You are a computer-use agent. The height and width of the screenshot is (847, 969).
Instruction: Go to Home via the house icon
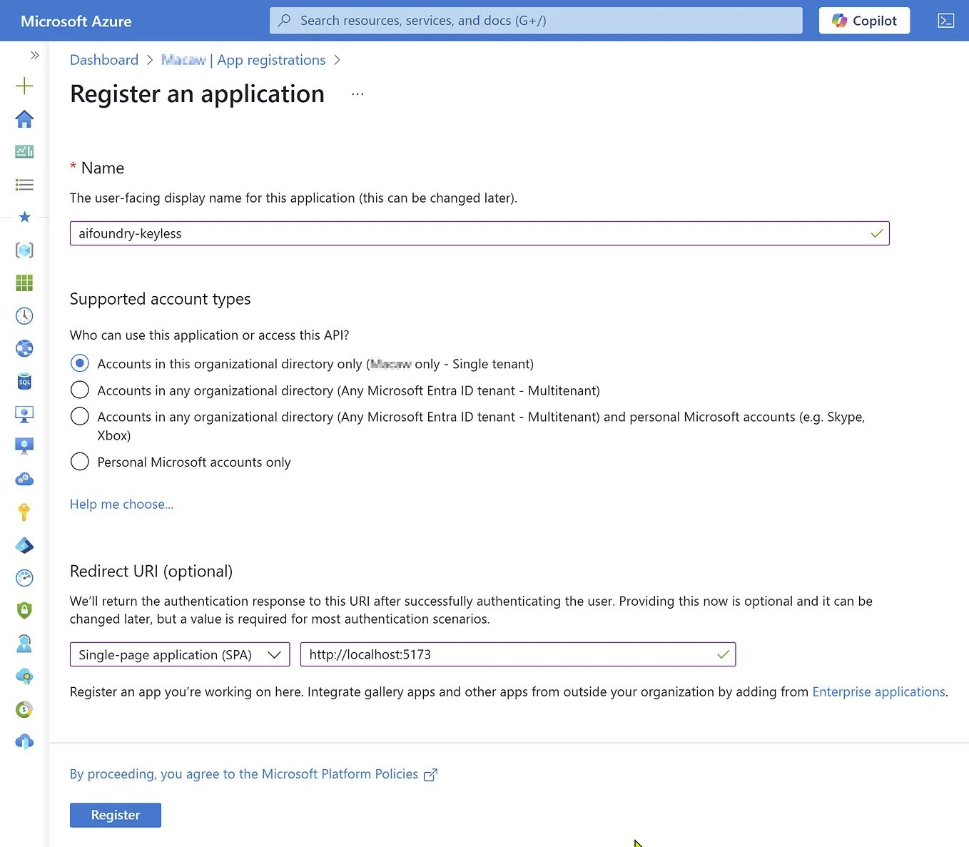click(x=24, y=119)
